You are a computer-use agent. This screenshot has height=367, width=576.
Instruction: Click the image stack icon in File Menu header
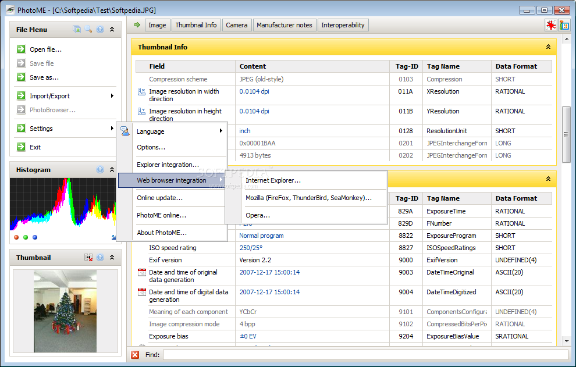[77, 29]
